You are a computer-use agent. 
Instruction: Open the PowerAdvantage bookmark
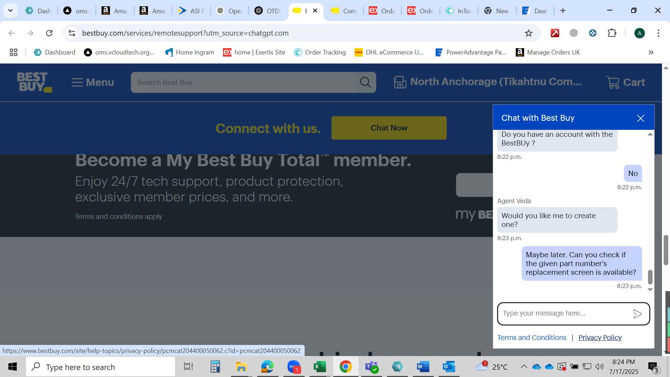pyautogui.click(x=471, y=52)
